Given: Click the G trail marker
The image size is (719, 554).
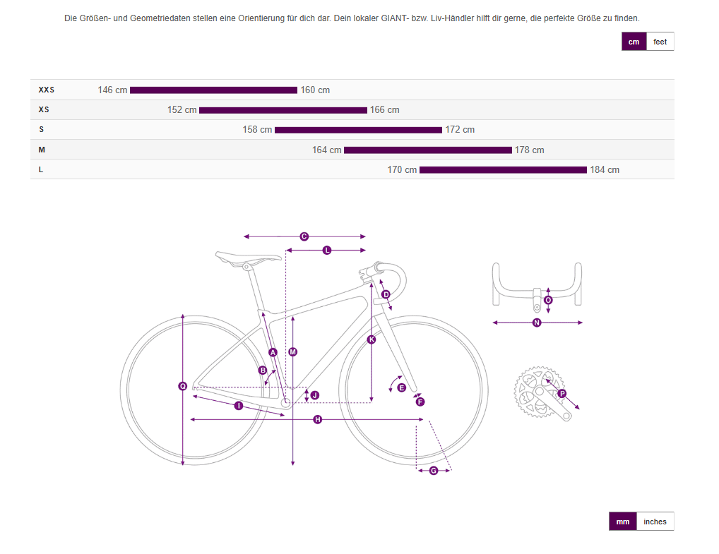Looking at the screenshot, I should [x=434, y=471].
